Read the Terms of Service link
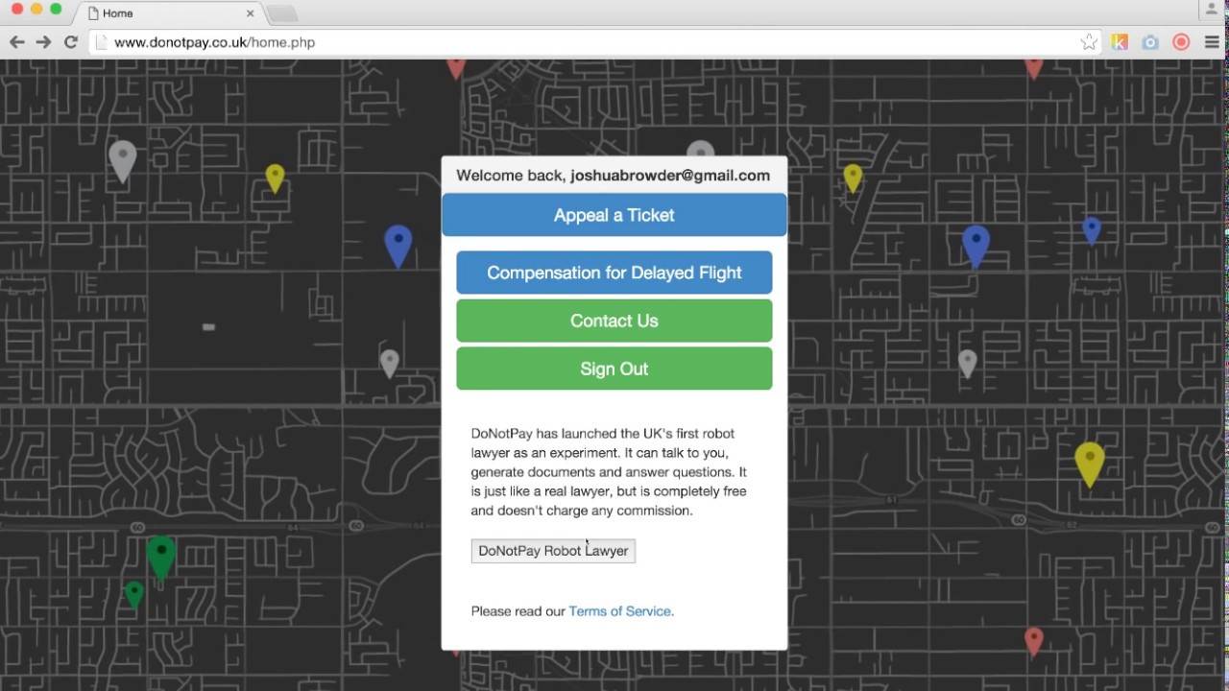The height and width of the screenshot is (691, 1229). click(x=621, y=611)
